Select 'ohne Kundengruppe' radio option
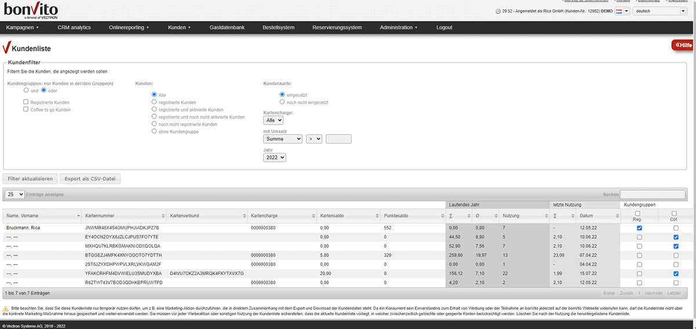This screenshot has height=329, width=696. tap(154, 131)
